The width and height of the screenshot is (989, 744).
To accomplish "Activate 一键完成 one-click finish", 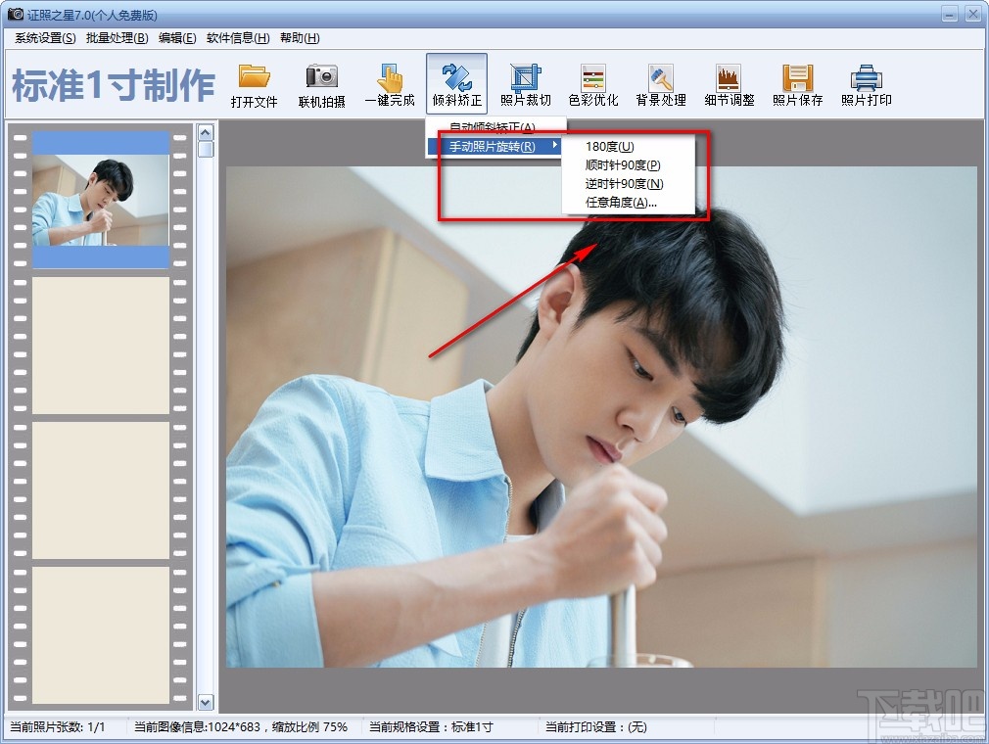I will pos(390,83).
